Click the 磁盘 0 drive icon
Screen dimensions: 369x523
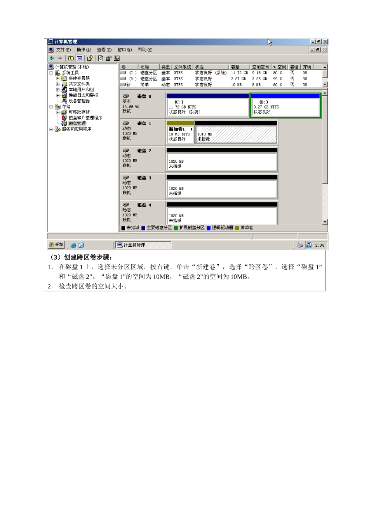click(126, 96)
